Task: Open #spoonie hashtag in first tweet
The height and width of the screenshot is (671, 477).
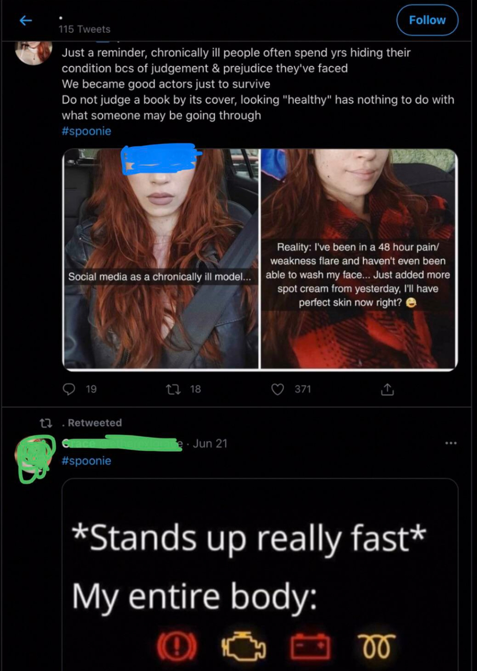Action: (x=87, y=131)
